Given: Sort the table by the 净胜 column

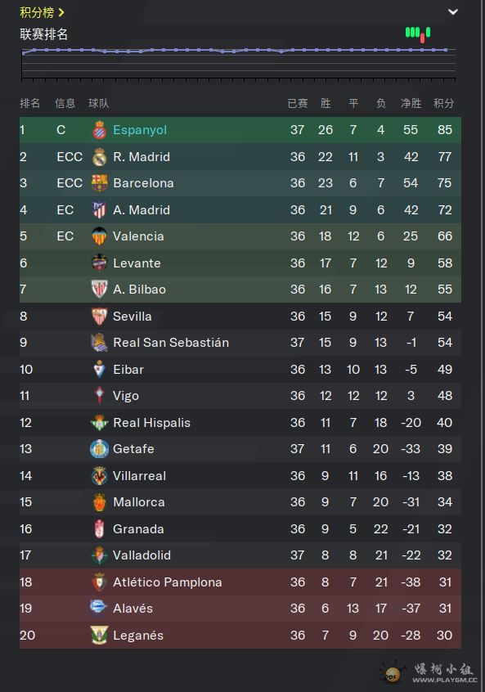Looking at the screenshot, I should 411,103.
